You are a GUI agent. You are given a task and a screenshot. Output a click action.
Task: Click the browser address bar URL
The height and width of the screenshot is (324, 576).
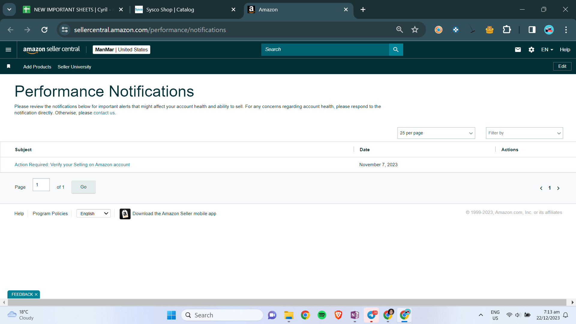tap(150, 30)
